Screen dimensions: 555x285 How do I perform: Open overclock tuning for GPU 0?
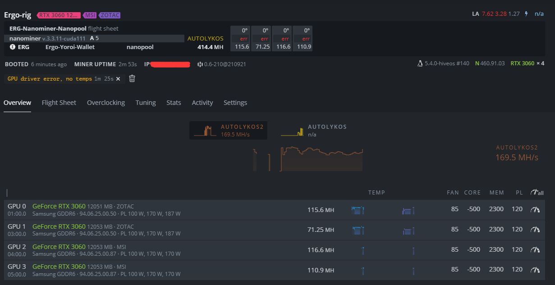pyautogui.click(x=535, y=209)
